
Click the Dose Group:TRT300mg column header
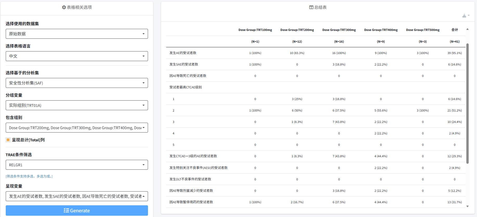[339, 30]
